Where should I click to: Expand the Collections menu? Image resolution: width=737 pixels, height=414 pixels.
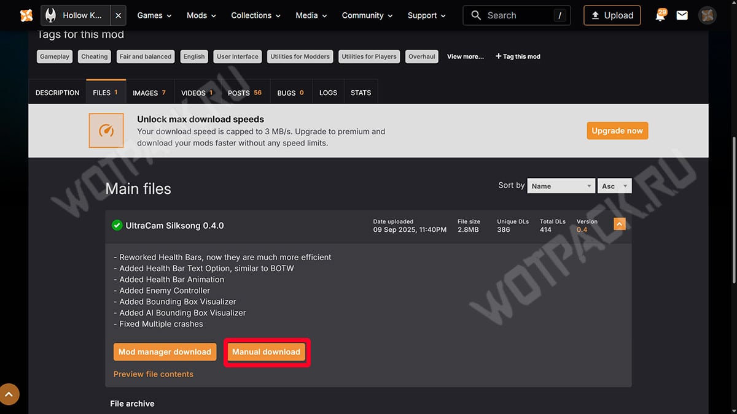(x=255, y=15)
